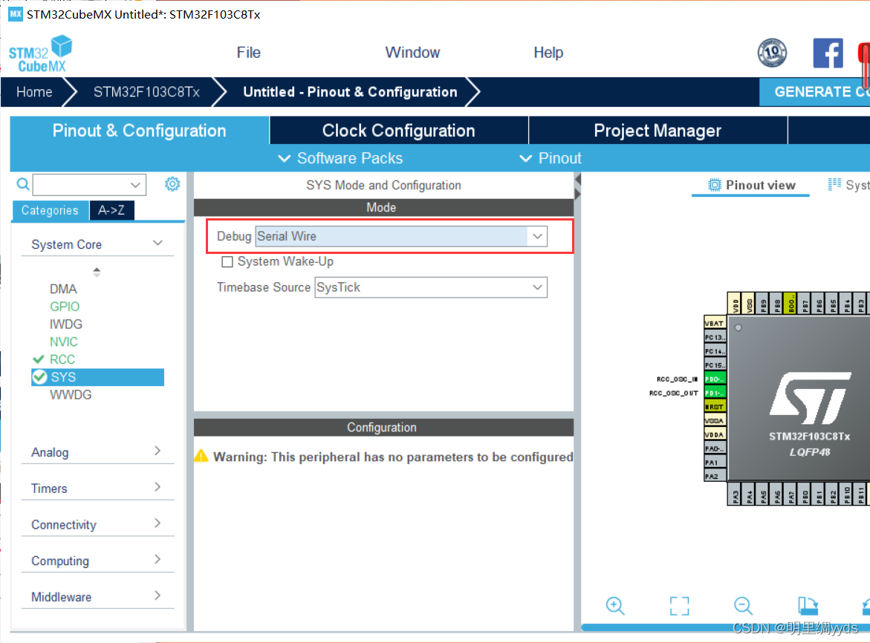
Task: Click the 10 years anniversary badge
Action: point(772,53)
